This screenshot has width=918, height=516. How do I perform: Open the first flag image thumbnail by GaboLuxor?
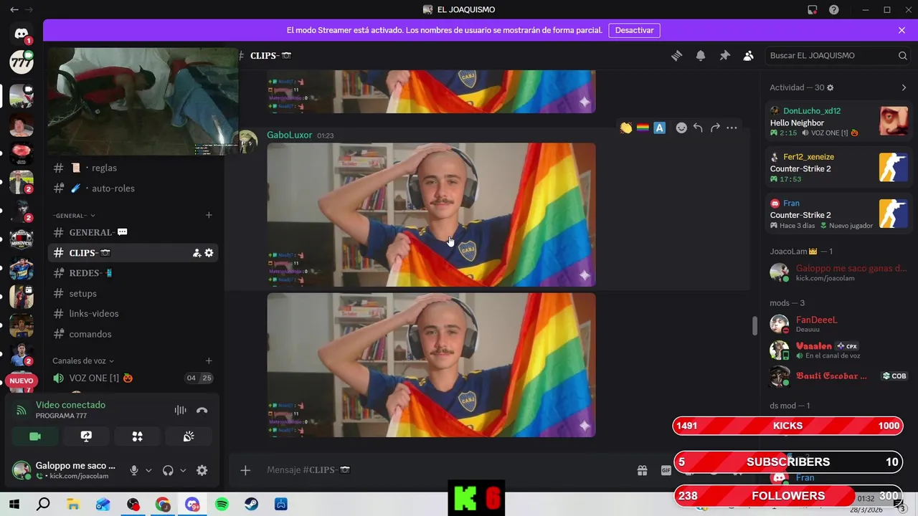point(431,215)
